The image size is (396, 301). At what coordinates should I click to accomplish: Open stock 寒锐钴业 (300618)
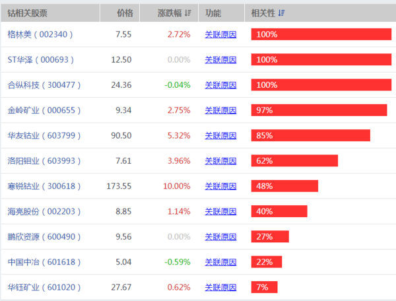pos(44,186)
